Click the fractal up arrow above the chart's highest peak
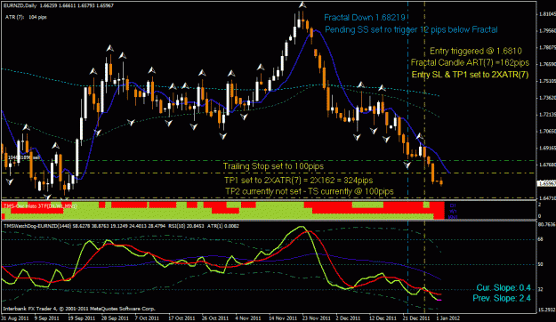556x322 pixels. 302,5
